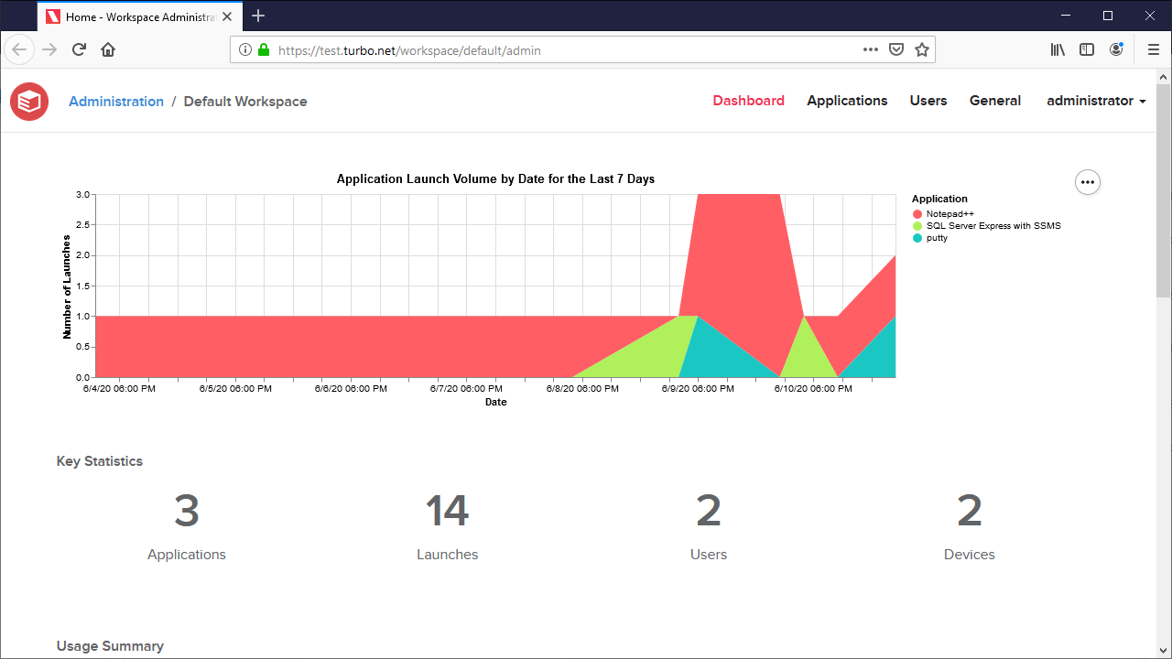Toggle the Firefox sidebar icon
This screenshot has height=659, width=1172.
click(1087, 49)
